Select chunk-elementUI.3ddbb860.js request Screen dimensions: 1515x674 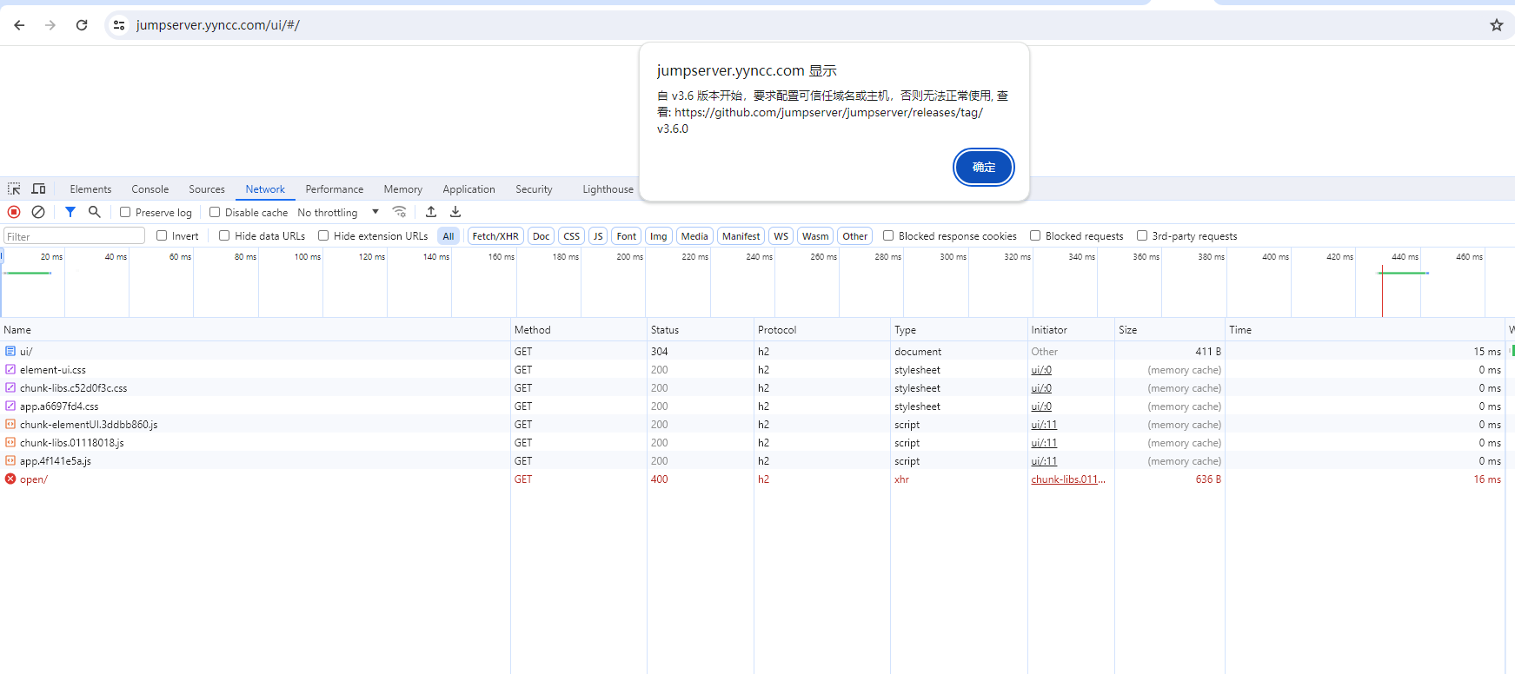click(x=89, y=424)
